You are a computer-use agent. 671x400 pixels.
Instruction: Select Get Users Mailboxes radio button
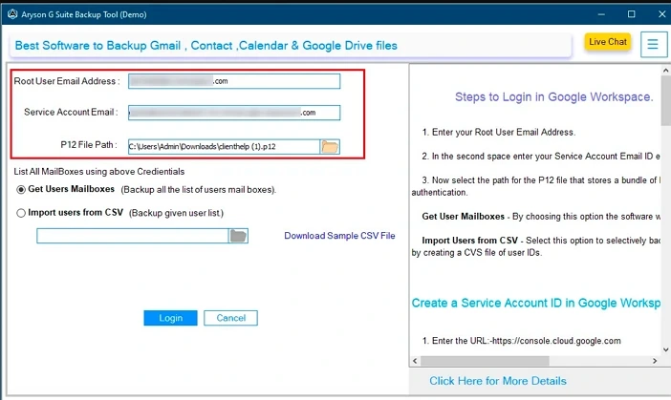click(x=21, y=190)
